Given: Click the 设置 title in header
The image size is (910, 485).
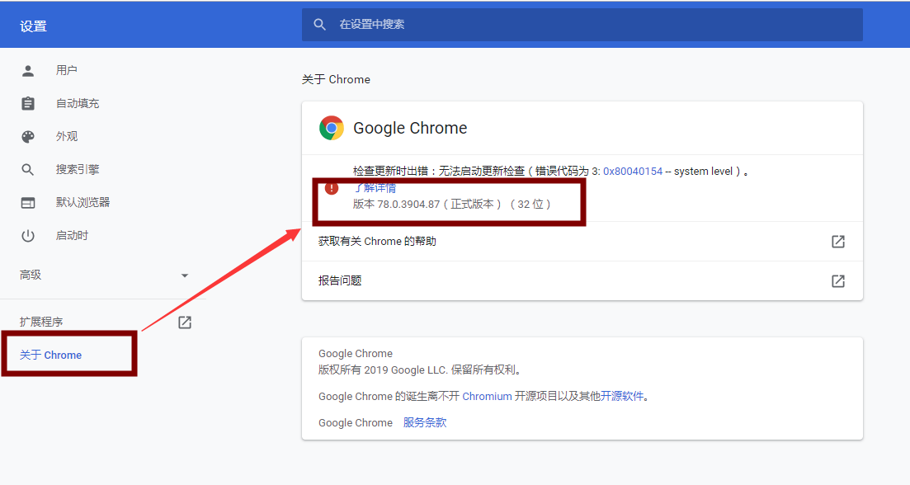Looking at the screenshot, I should tap(33, 26).
